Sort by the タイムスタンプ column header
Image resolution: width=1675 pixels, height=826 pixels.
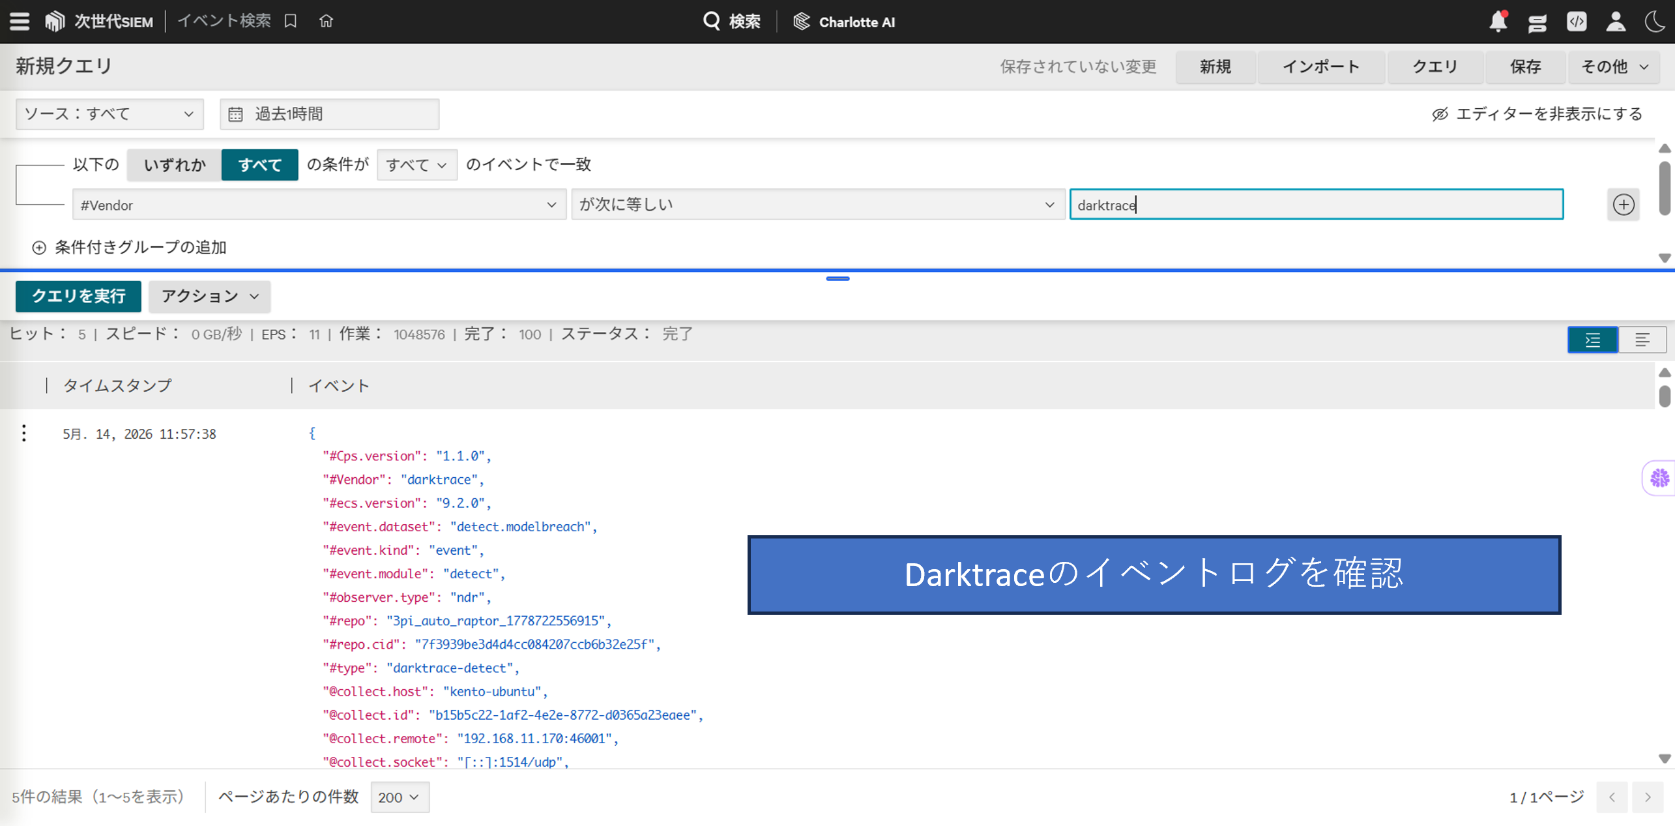(x=117, y=385)
